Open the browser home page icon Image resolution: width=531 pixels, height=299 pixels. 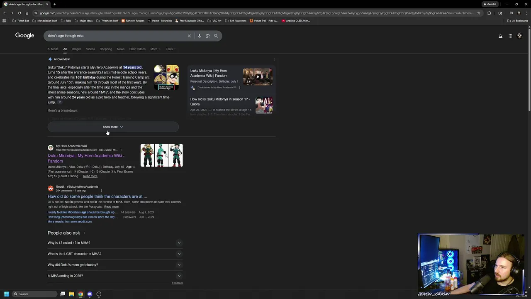click(27, 13)
